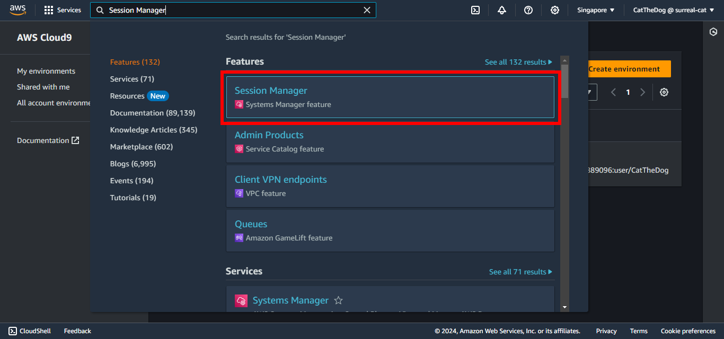
Task: Open the Services grid menu
Action: point(62,10)
